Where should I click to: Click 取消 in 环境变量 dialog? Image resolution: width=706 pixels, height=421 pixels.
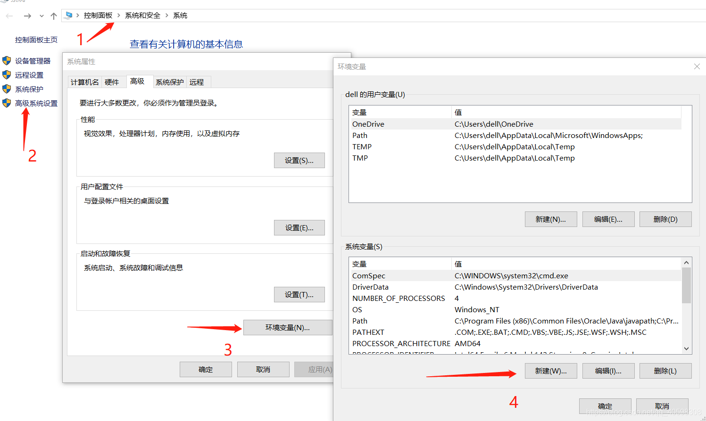(662, 406)
